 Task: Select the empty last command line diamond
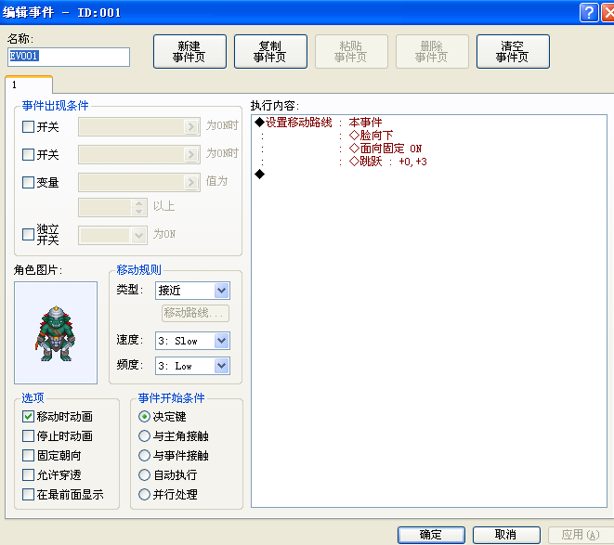pyautogui.click(x=259, y=175)
